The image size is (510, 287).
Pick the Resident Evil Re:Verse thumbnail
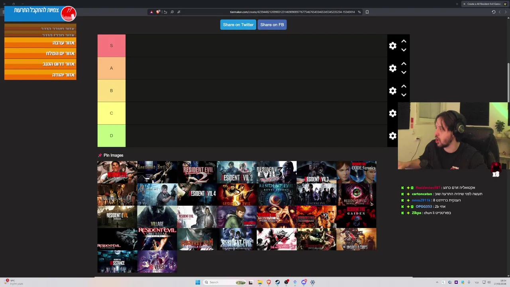click(157, 261)
